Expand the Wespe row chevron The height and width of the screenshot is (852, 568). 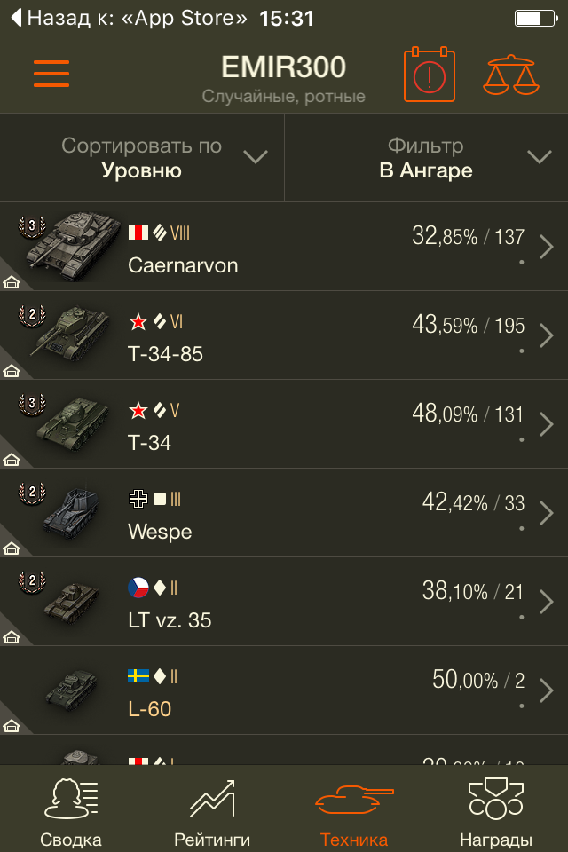(x=546, y=513)
